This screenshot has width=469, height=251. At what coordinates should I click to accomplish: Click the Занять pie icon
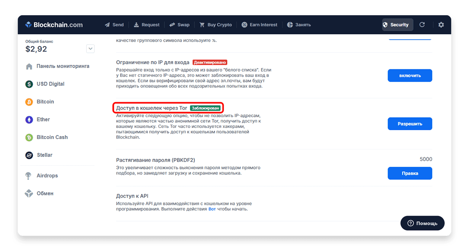(290, 25)
